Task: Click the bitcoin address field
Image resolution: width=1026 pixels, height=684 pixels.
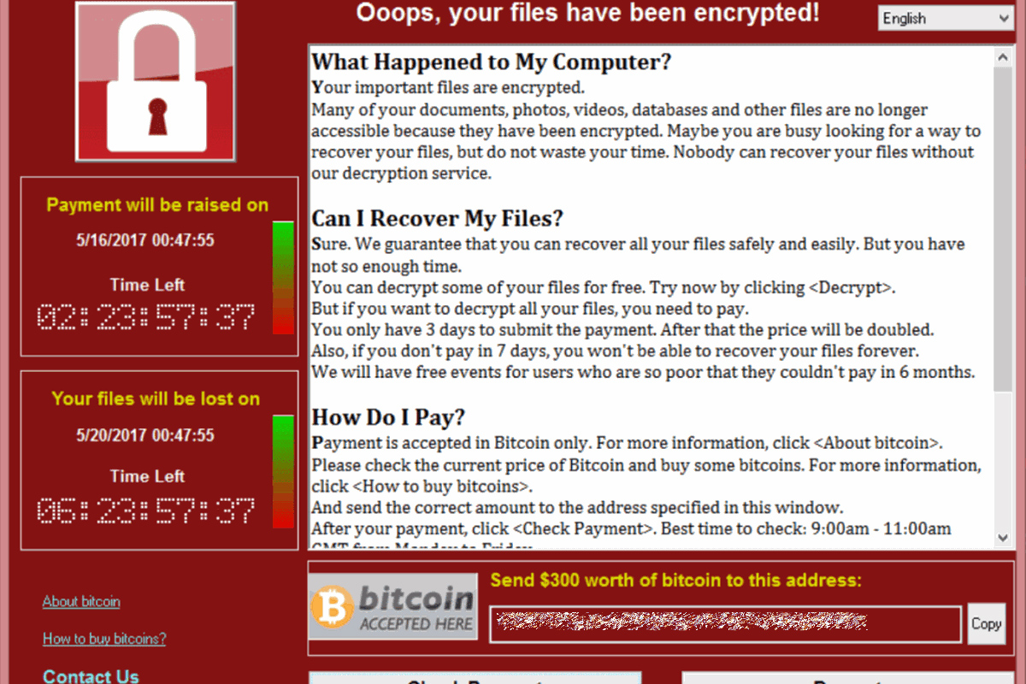Action: tap(725, 624)
